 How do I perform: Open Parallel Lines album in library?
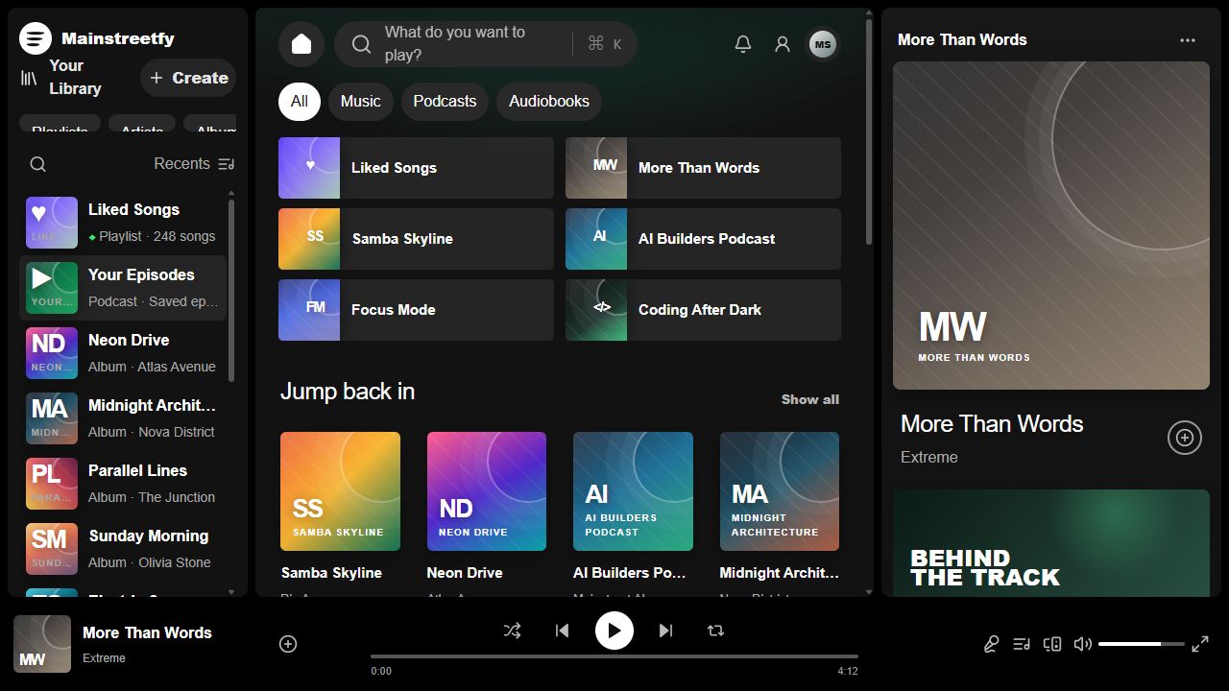(x=123, y=484)
